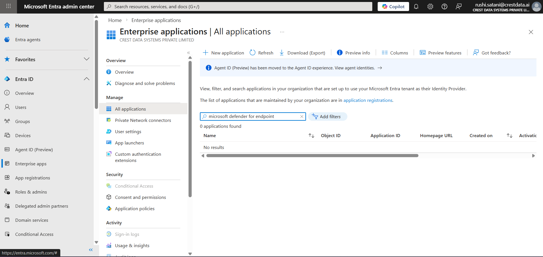Click the Delegated admin partners icon
This screenshot has width=543, height=257.
click(7, 206)
